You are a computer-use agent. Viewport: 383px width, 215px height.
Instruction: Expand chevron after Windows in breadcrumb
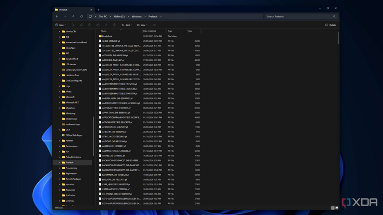click(145, 16)
